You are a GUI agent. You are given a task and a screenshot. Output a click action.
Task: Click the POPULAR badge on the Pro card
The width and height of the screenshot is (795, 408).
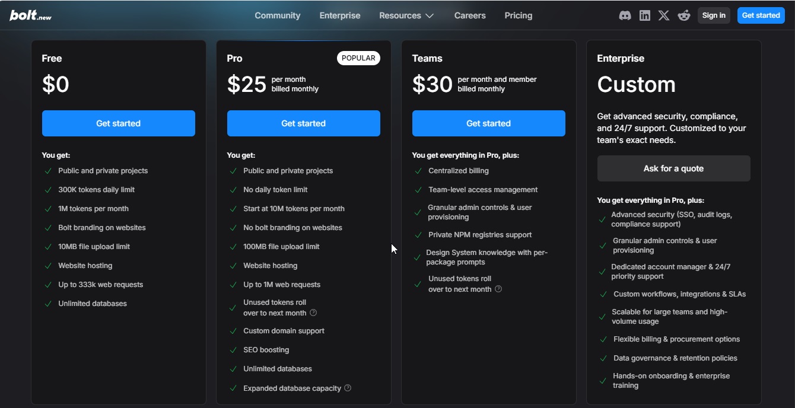(358, 58)
